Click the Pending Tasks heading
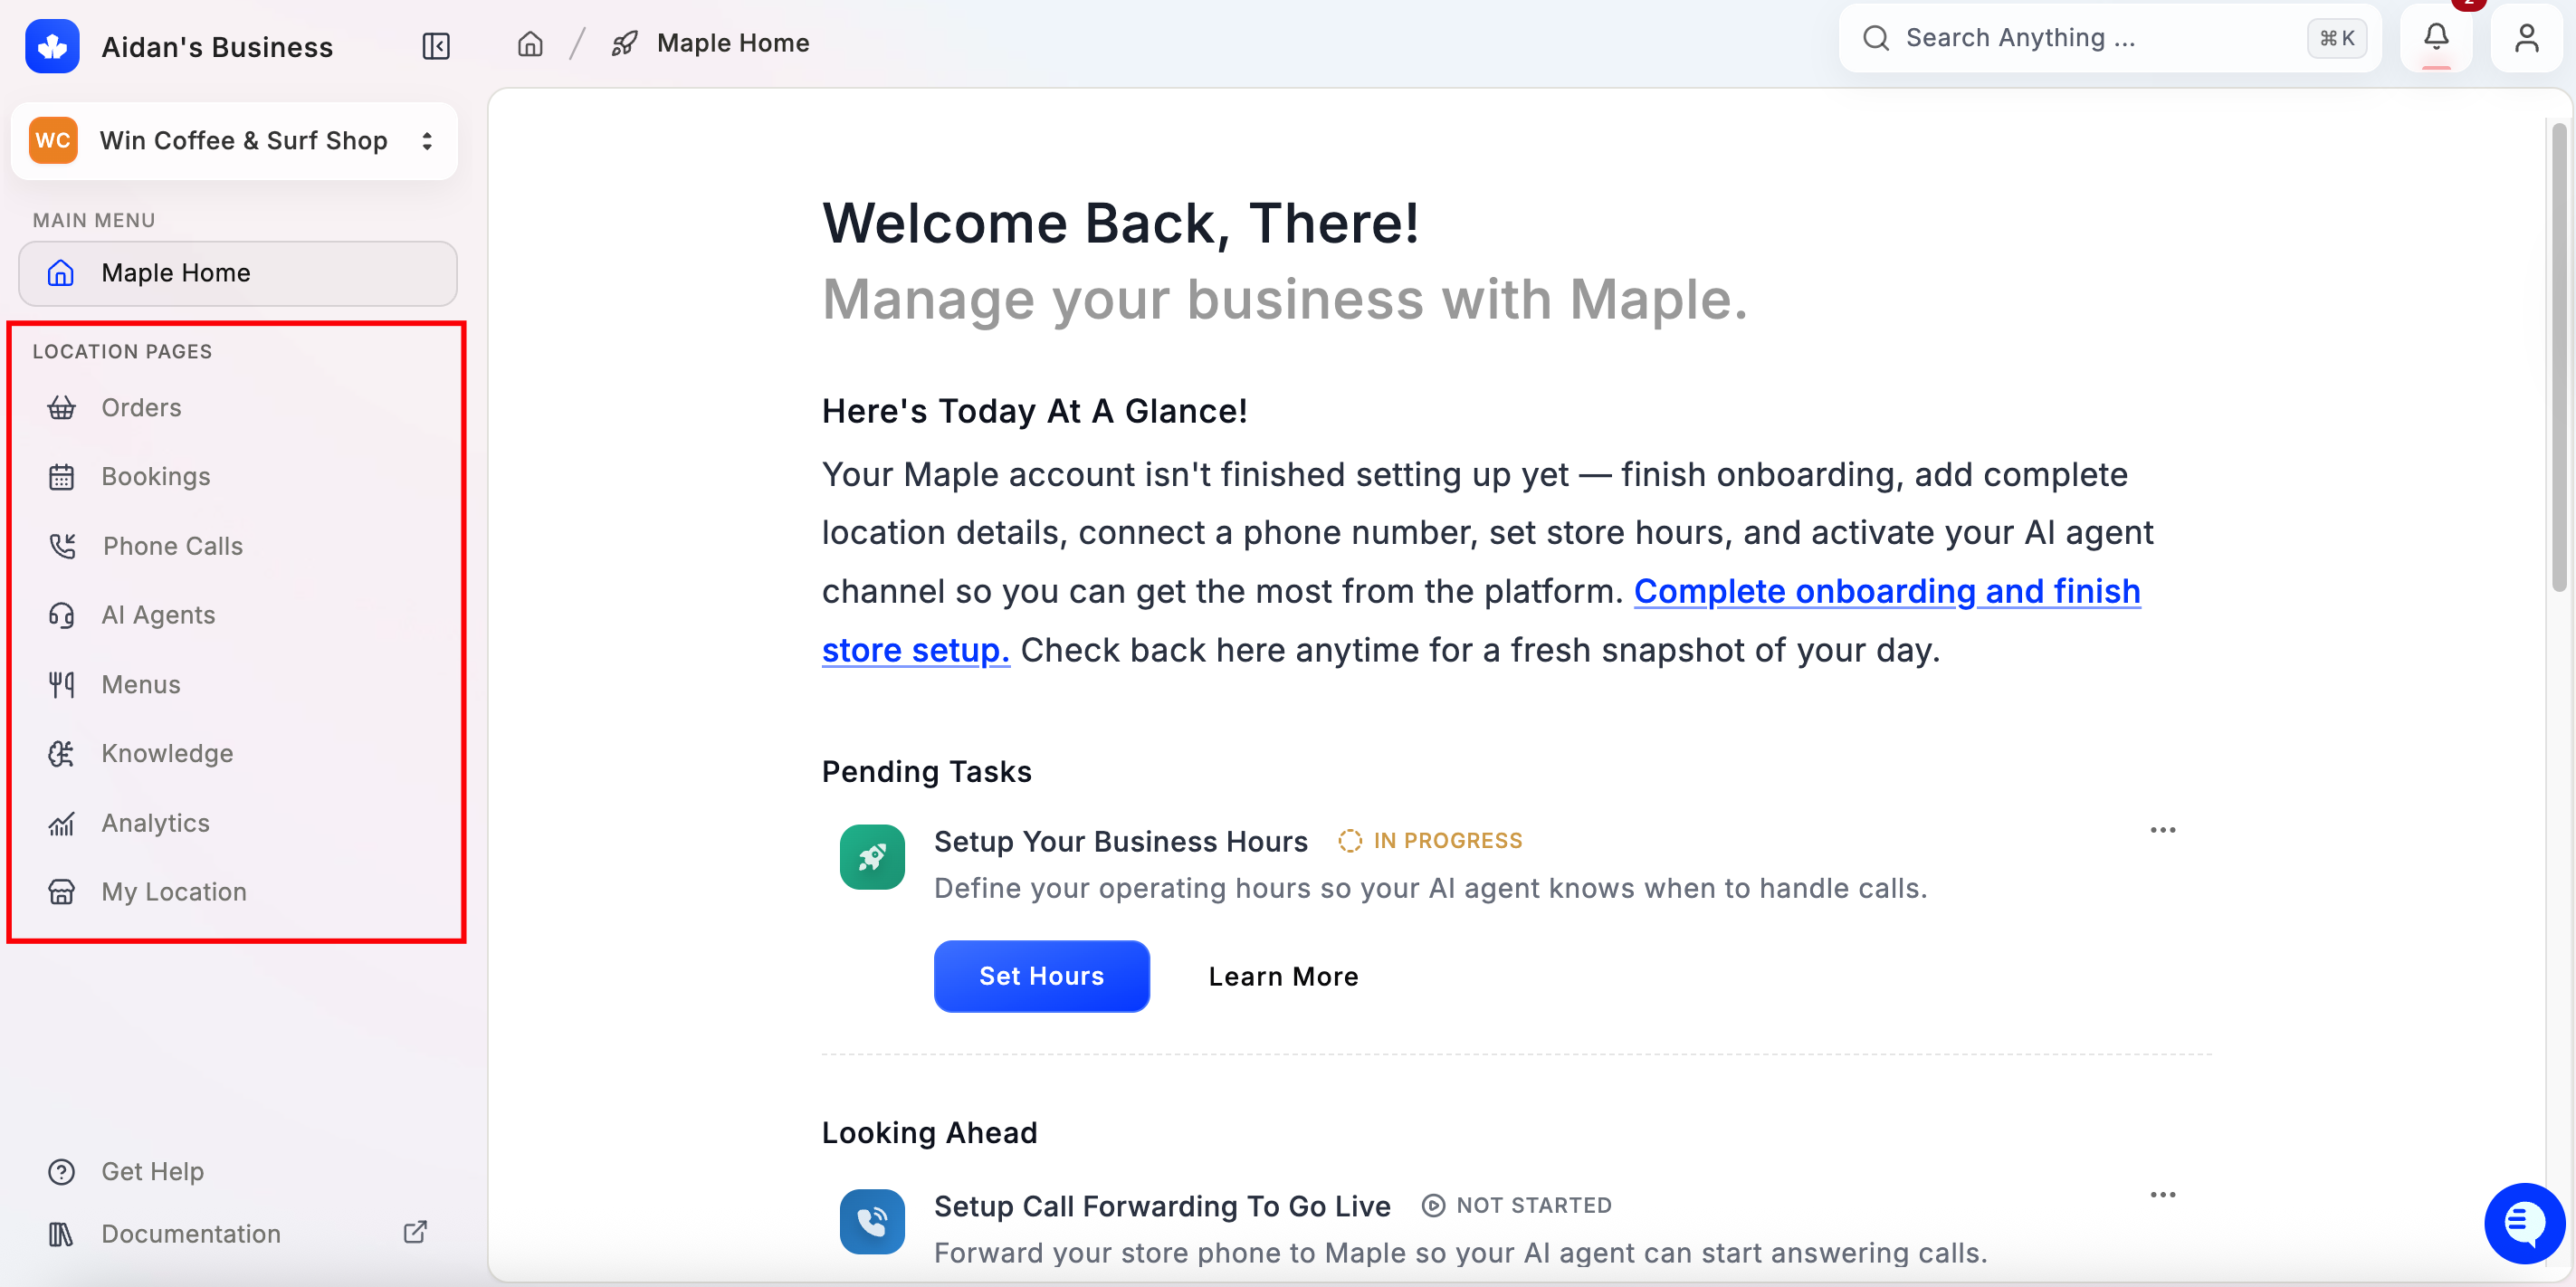 (926, 771)
